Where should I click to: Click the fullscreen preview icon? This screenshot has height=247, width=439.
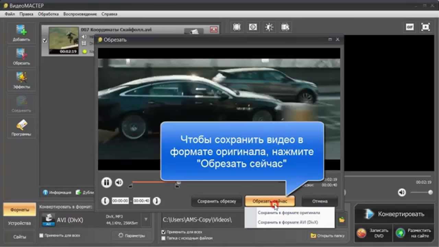coord(426,27)
